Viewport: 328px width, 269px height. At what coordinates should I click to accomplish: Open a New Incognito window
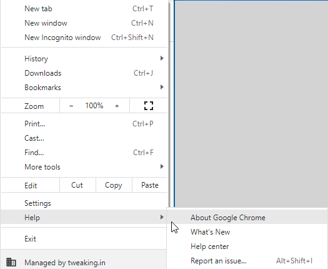coord(84,38)
